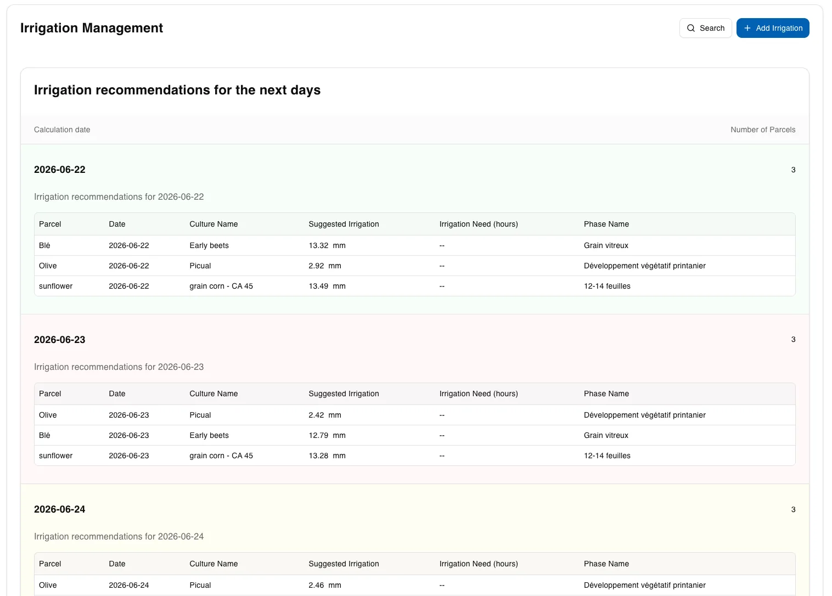Click Développement végétatif printanier in 2026-06-24 row
The image size is (832, 596).
(645, 585)
